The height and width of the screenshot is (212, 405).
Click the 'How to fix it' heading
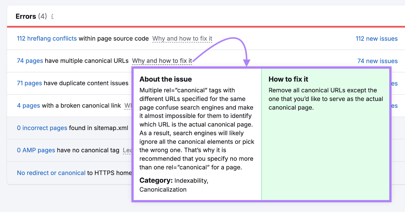[x=288, y=79]
